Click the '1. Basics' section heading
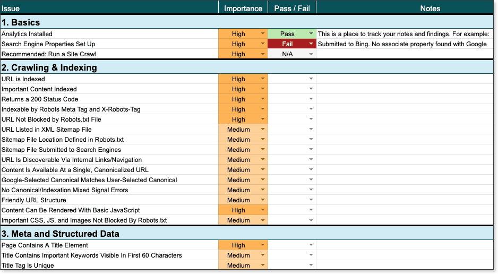Viewport: 498px width, 274px height. (x=21, y=22)
